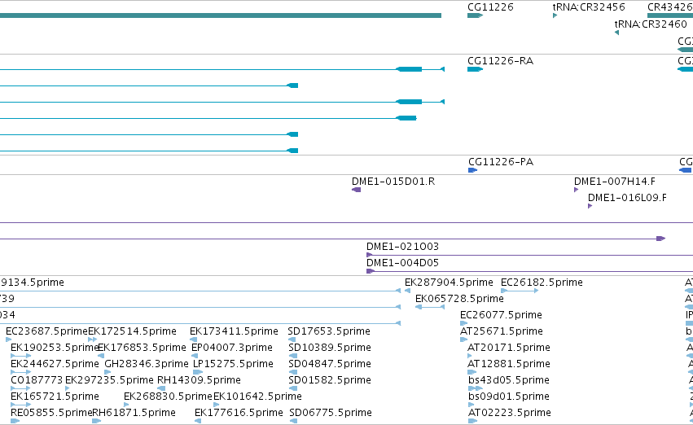Select the CG11226-RA transcript glyph
The width and height of the screenshot is (693, 425).
(475, 69)
